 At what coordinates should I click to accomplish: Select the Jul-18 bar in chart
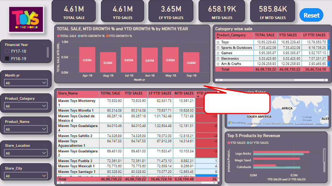click(x=129, y=60)
